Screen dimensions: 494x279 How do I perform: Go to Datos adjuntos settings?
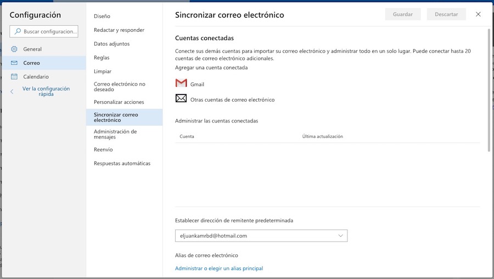112,44
